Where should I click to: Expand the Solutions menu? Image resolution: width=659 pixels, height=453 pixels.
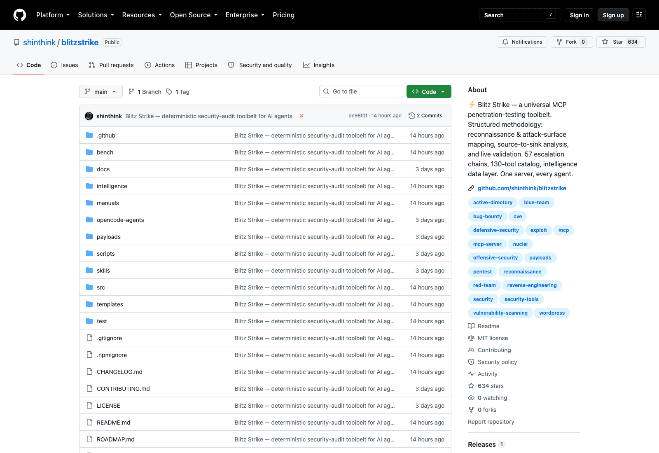(x=96, y=15)
